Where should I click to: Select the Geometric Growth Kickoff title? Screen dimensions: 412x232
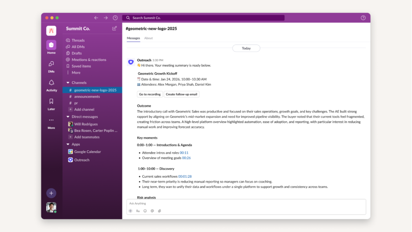click(x=158, y=74)
